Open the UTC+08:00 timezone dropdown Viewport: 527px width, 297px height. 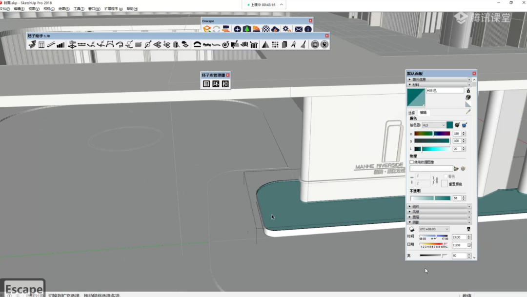434,229
